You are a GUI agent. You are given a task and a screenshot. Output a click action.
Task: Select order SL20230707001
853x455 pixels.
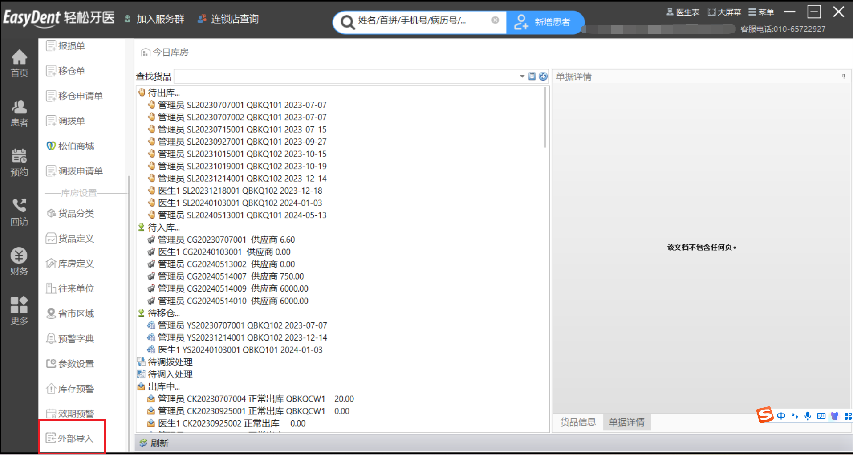click(237, 105)
